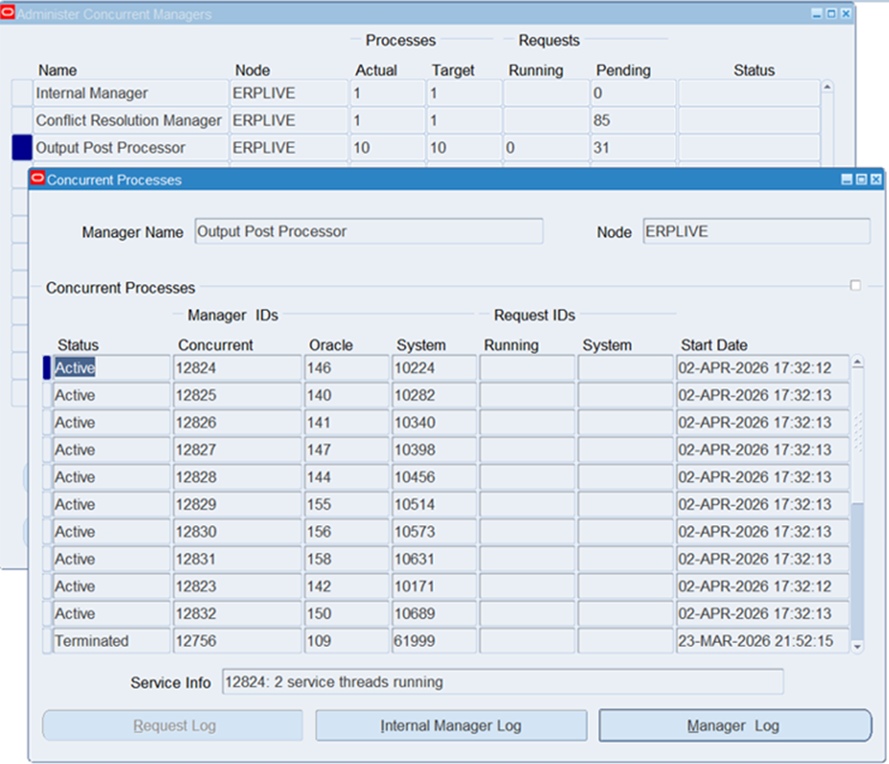Open the Internal Manager Log
889x764 pixels.
(450, 726)
